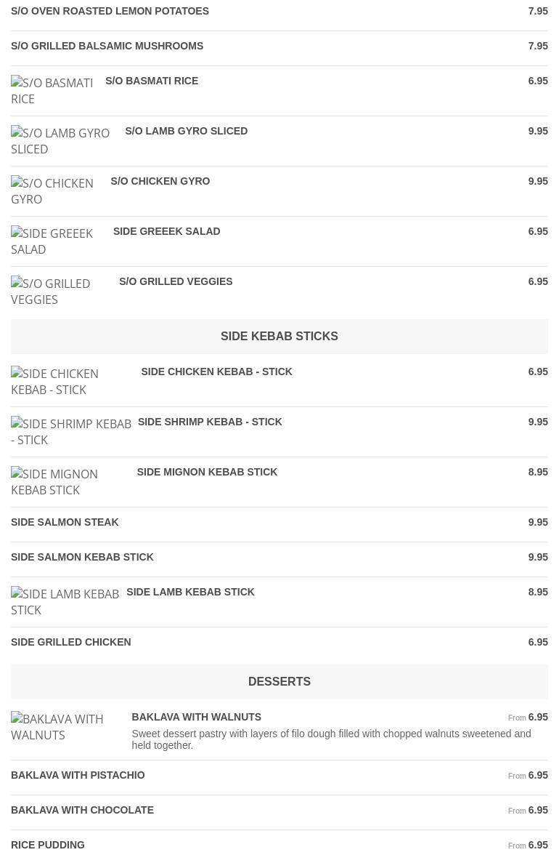
Task: Pick the Side Grilled Chicken item
Action: pyautogui.click(x=70, y=643)
